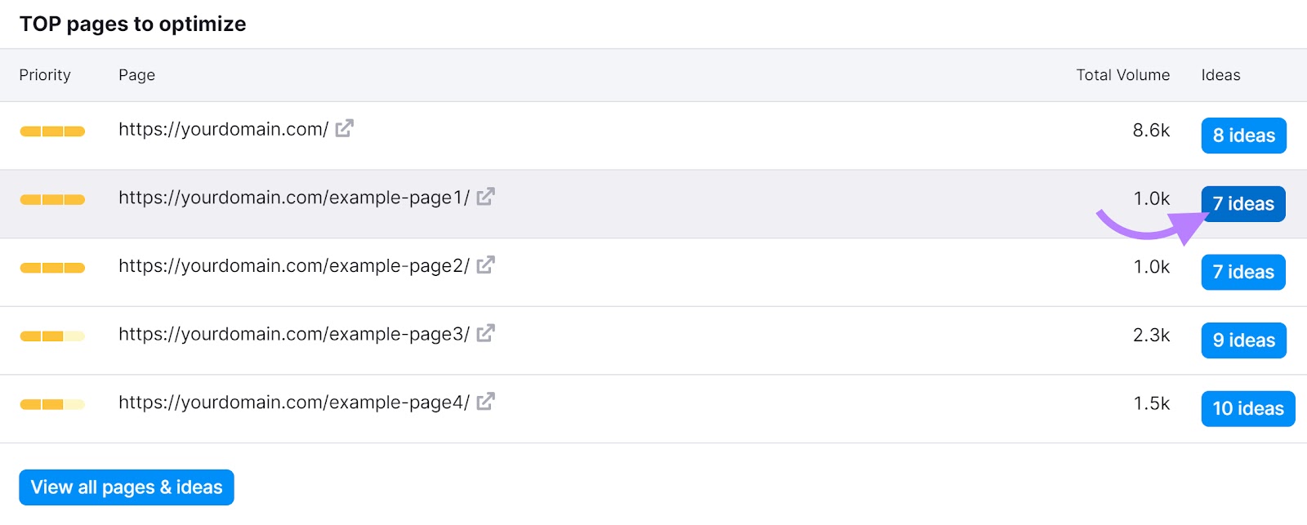This screenshot has height=525, width=1307.
Task: Open the example-page2 URL link
Action: (294, 266)
